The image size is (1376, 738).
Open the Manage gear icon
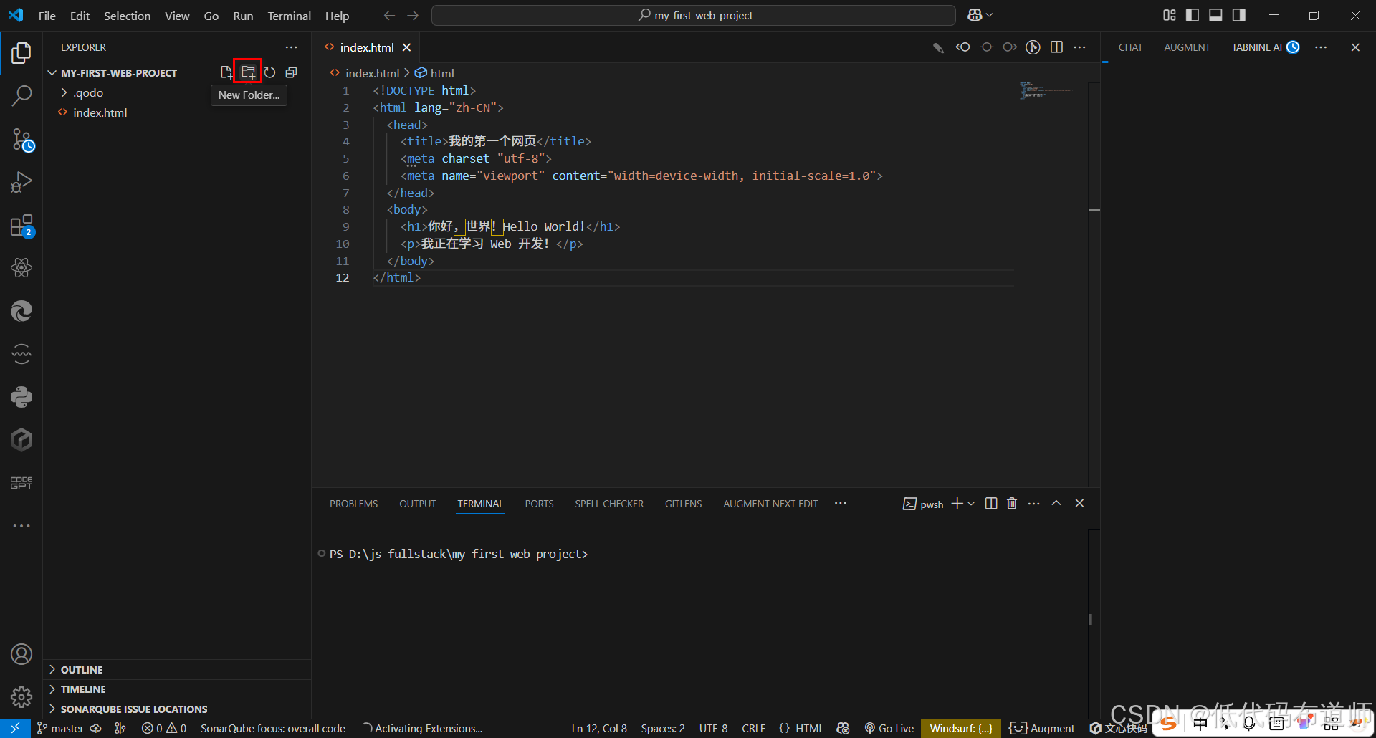[21, 696]
